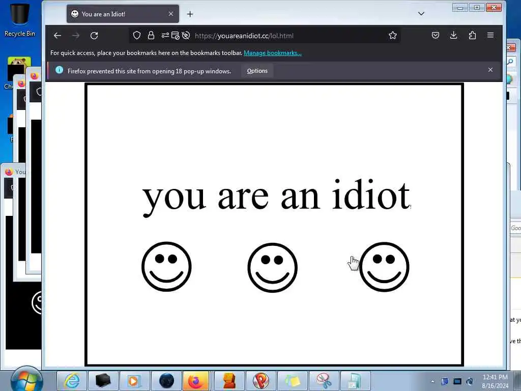Viewport: 521px width, 391px height.
Task: Click the right smiley face on page
Action: click(384, 267)
